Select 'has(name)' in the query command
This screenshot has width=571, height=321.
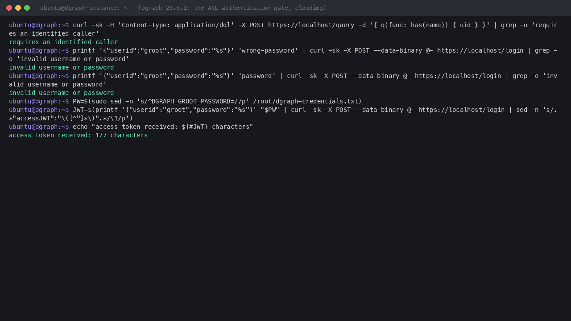(428, 25)
